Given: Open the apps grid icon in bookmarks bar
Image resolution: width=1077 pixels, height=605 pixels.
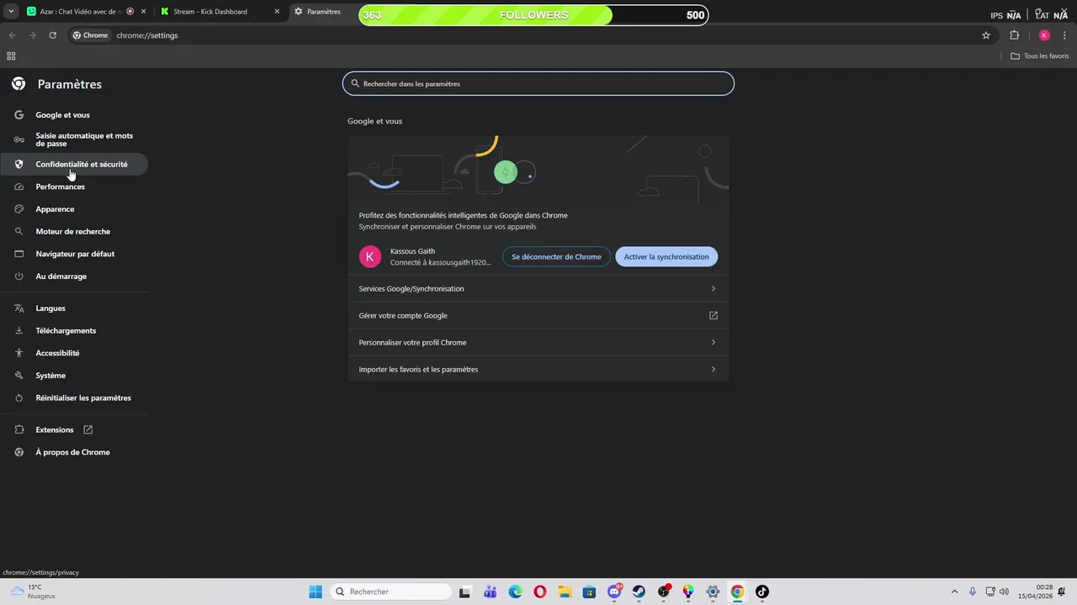Looking at the screenshot, I should (x=11, y=56).
